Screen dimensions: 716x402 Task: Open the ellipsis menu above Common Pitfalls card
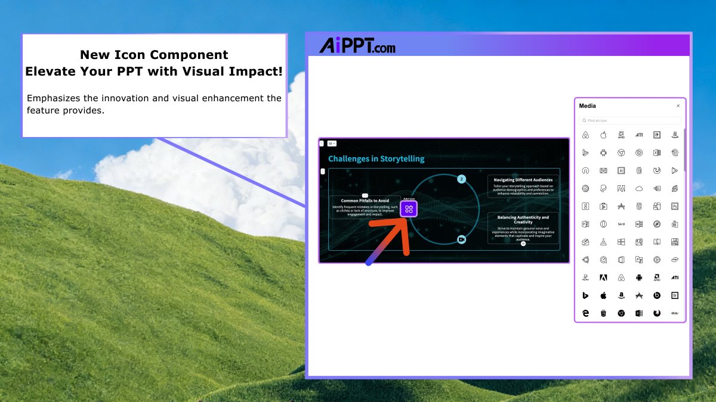point(365,195)
